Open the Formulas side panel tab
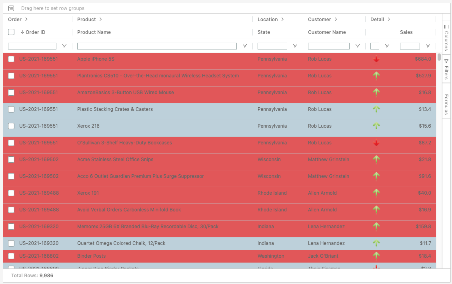Viewport: 452px width, 284px height. 446,104
